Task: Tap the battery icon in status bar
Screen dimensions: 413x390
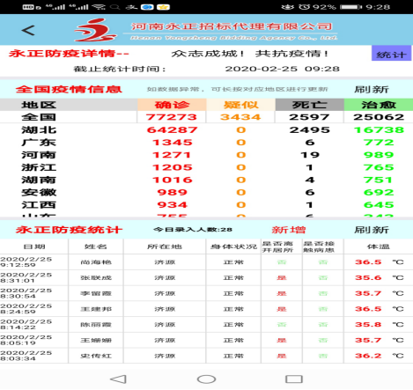Action: pos(350,7)
